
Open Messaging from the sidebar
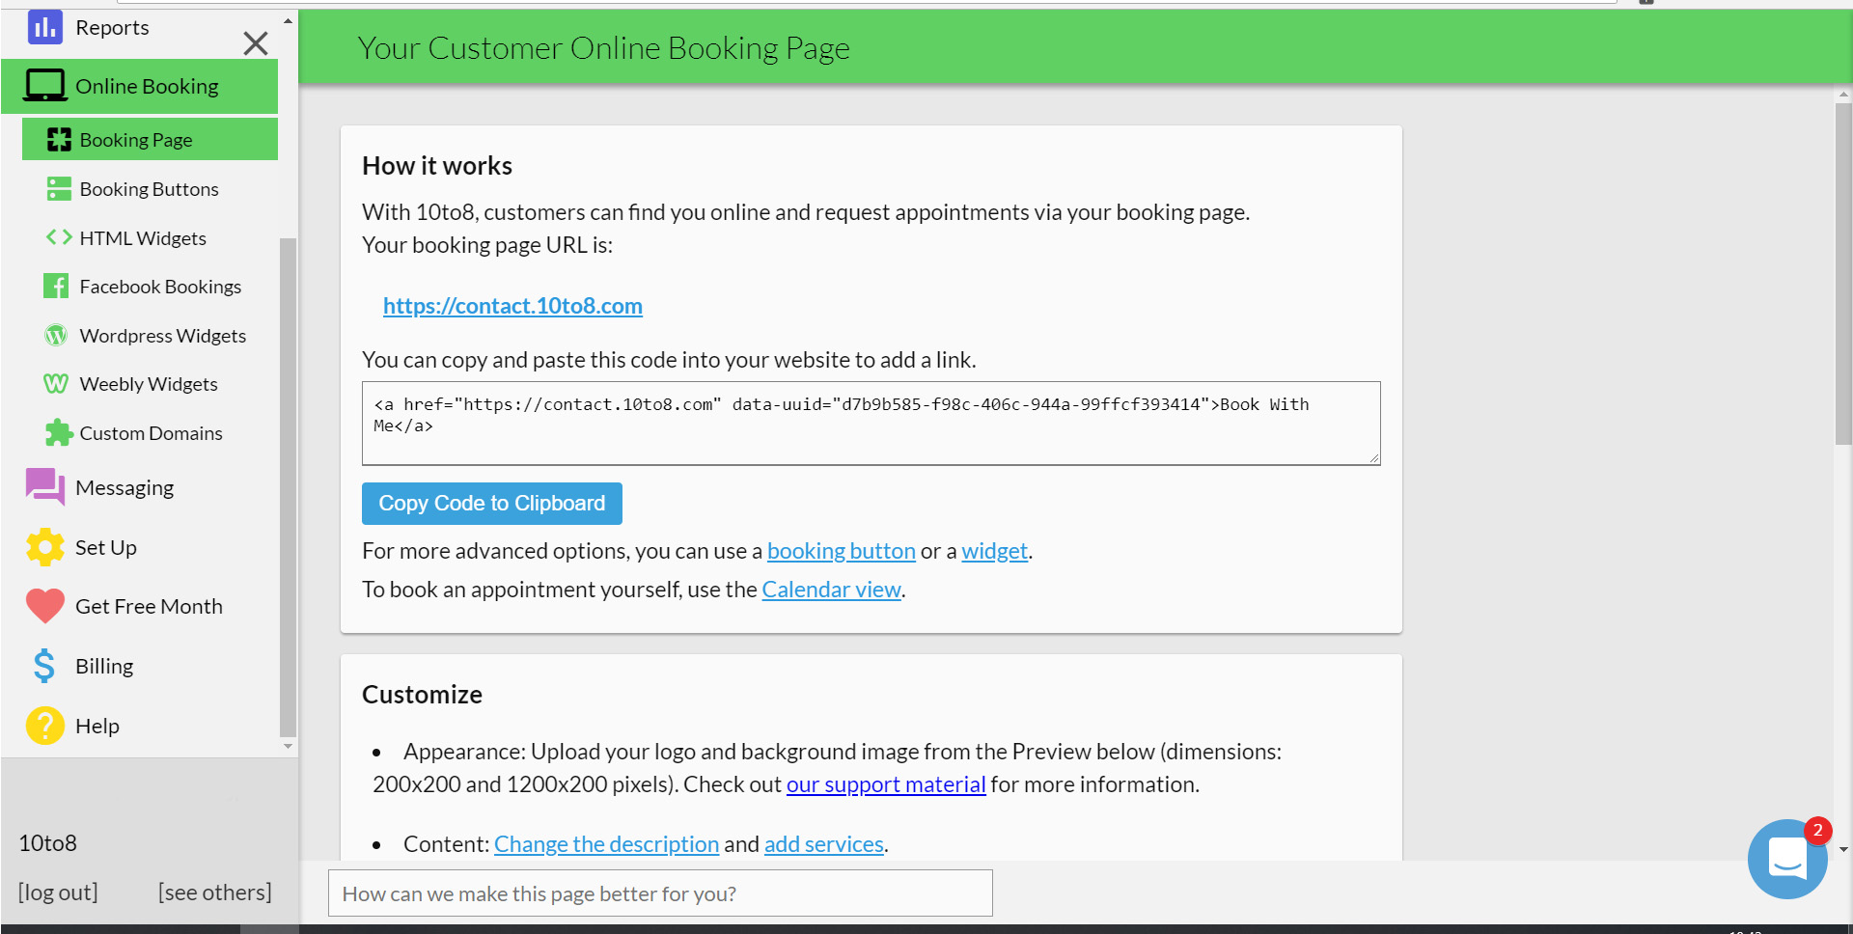tap(124, 487)
